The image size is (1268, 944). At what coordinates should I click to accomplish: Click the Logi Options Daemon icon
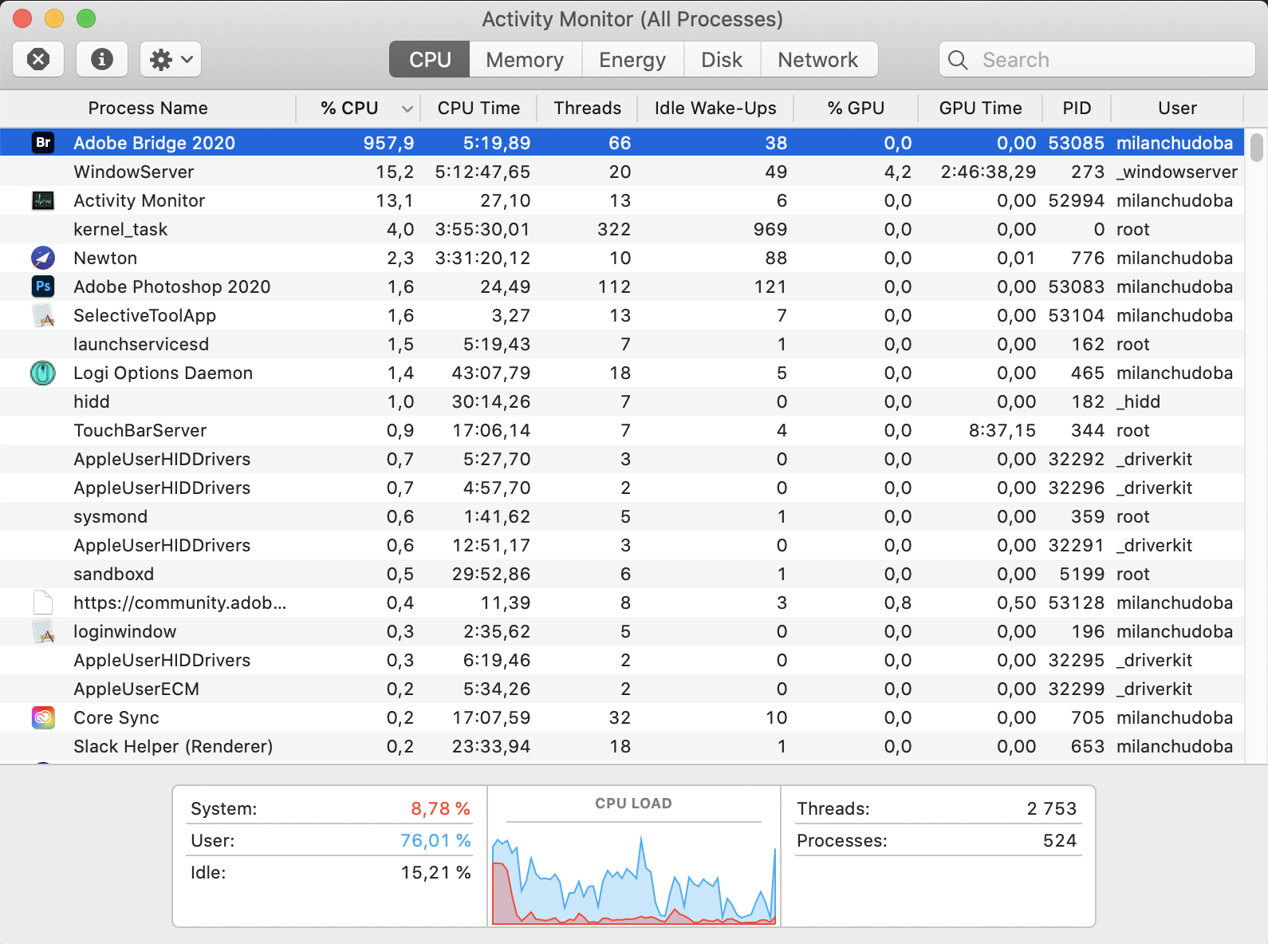coord(43,373)
